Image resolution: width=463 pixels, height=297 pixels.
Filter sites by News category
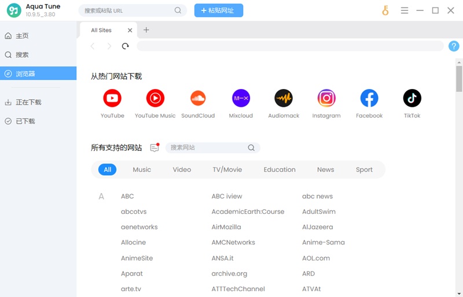(x=326, y=169)
